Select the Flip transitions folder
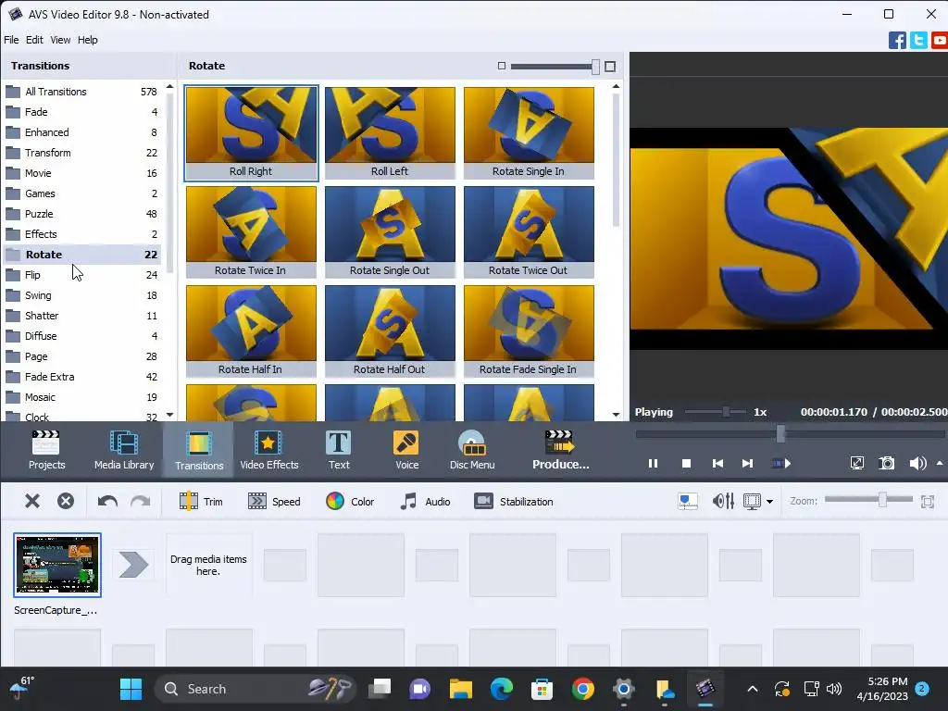 coord(82,274)
